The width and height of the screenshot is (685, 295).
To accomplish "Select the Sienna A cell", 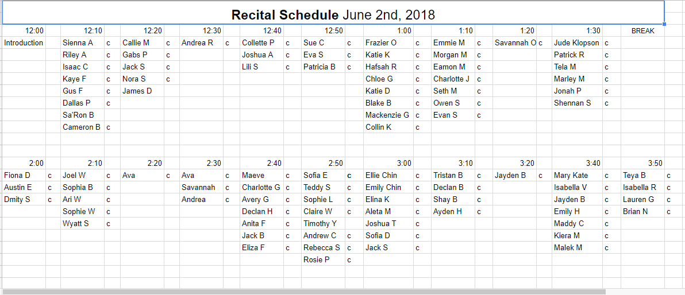I will pyautogui.click(x=83, y=43).
